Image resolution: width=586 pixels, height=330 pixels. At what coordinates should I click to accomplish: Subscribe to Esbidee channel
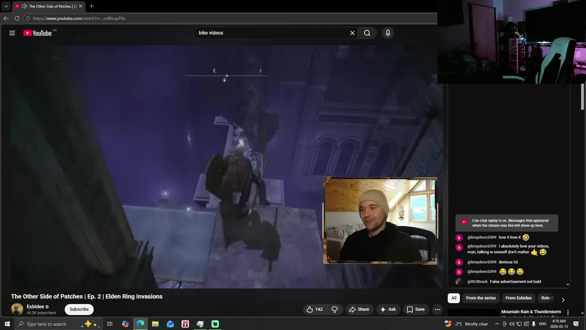tap(79, 309)
